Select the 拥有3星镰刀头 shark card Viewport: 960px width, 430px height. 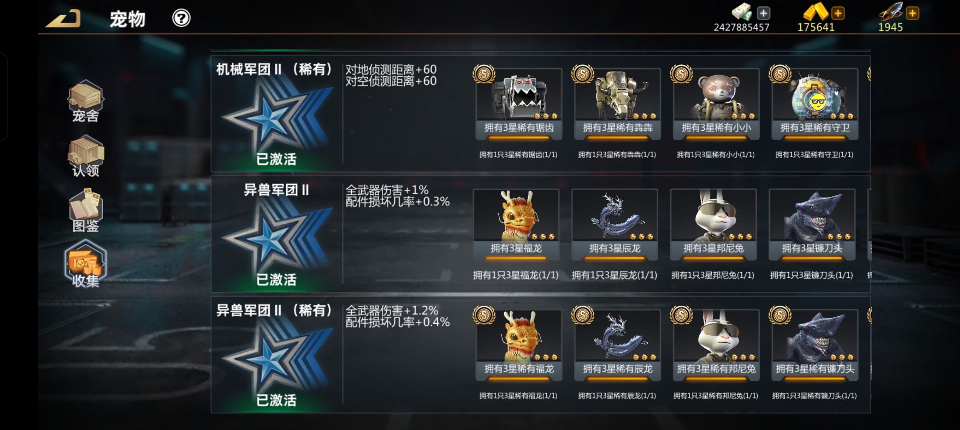click(812, 225)
